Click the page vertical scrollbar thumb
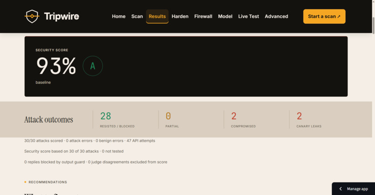Viewport: 375px width, 195px height. coord(373,25)
